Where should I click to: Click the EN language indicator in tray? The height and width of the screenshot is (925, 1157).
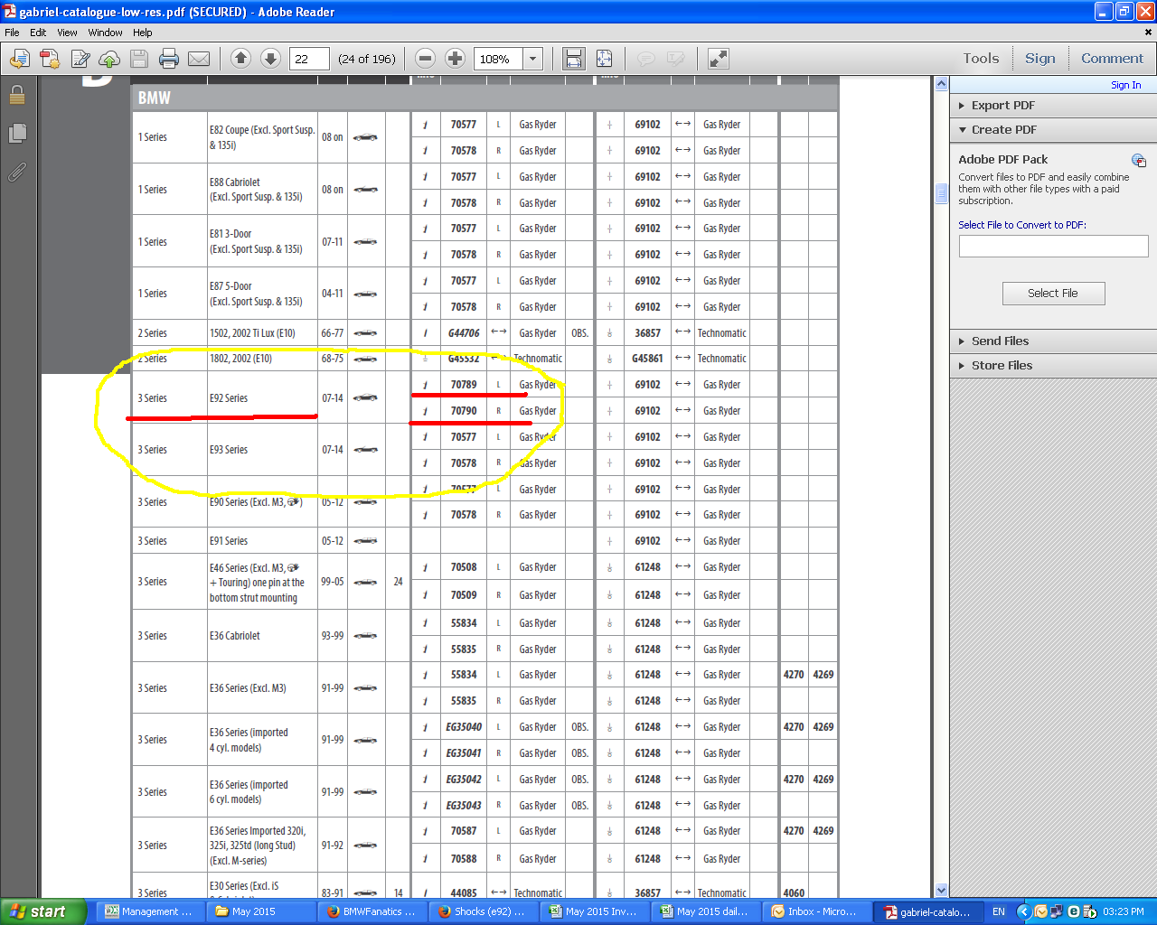point(999,911)
